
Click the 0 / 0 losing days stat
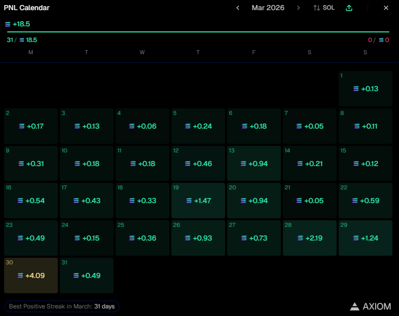(378, 40)
